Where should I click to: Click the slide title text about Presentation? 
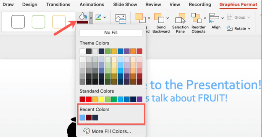pos(203,85)
